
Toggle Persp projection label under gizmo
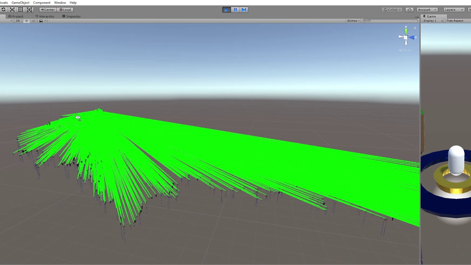(405, 50)
